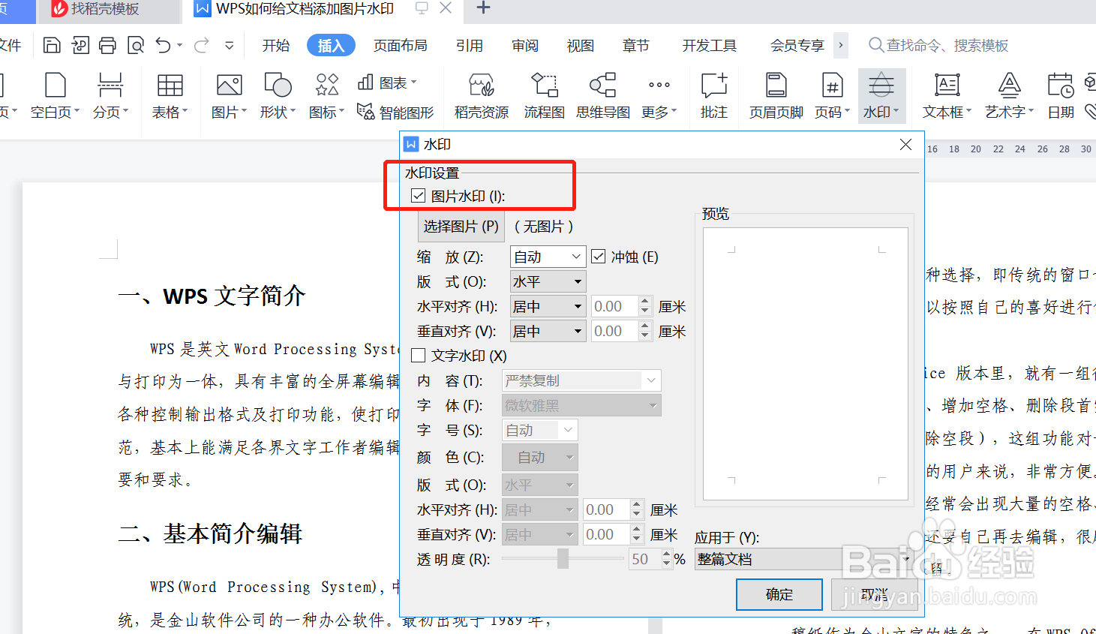
Task: Open a new tab with plus icon
Action: click(x=483, y=8)
